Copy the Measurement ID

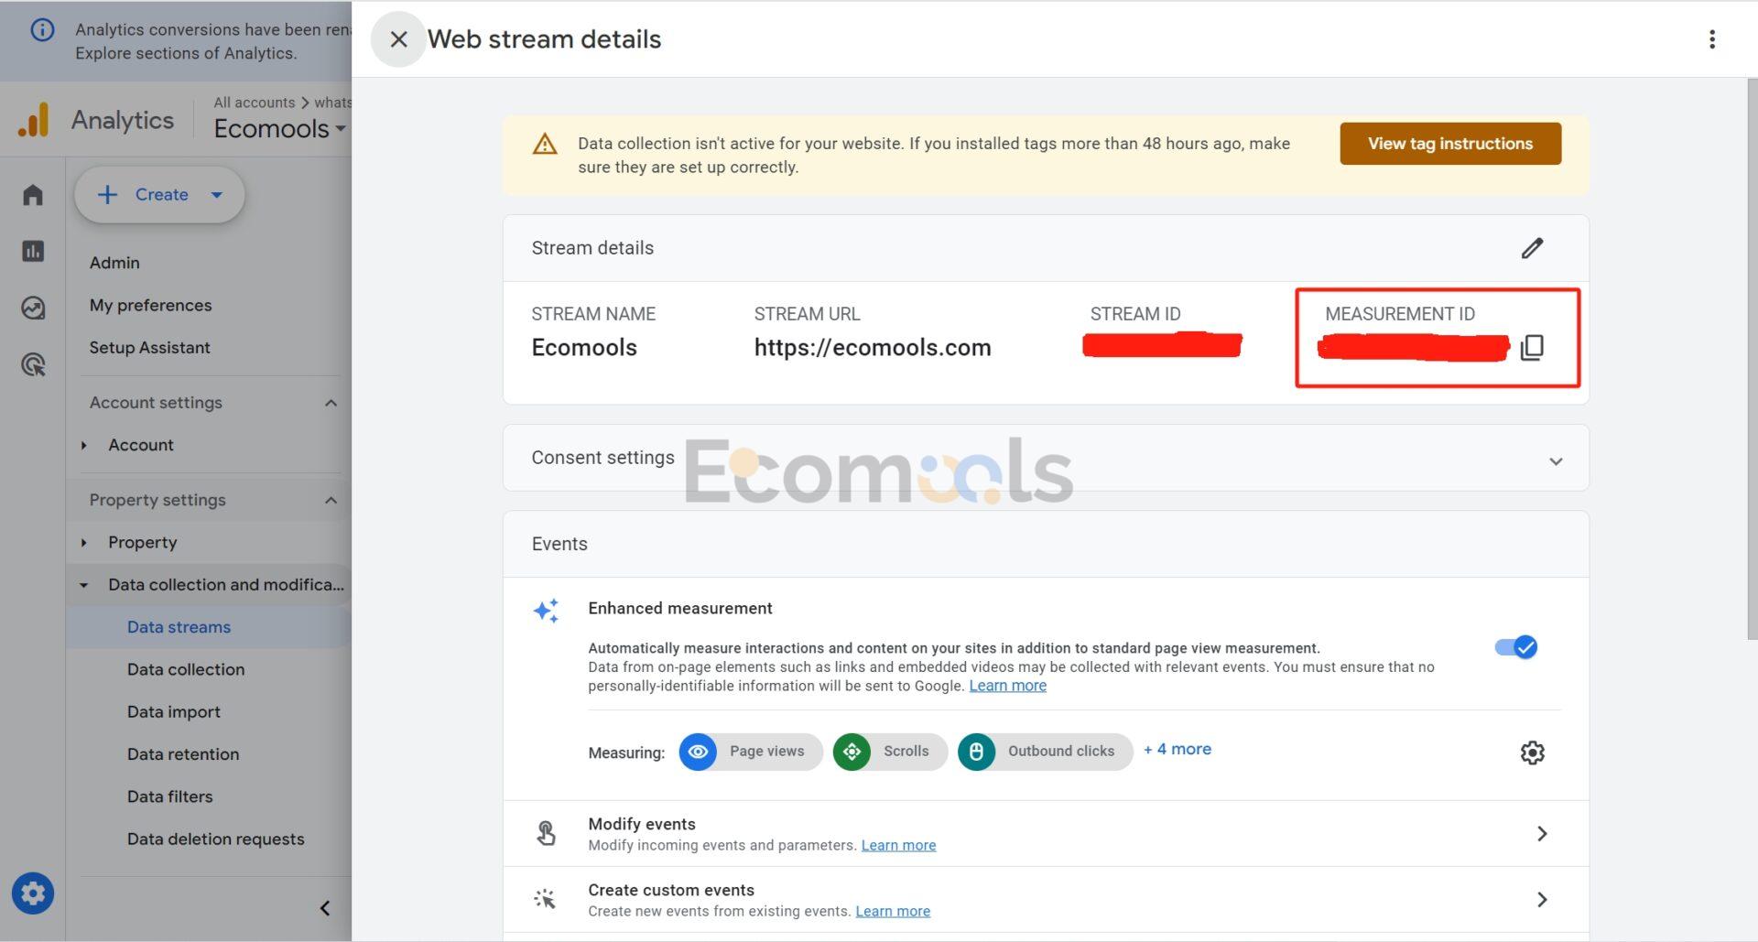pos(1532,348)
